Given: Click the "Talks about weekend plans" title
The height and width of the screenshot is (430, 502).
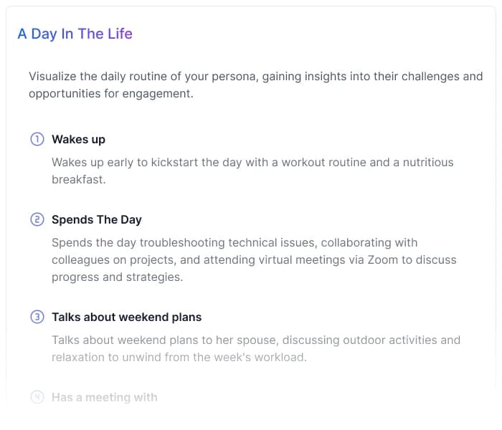Looking at the screenshot, I should point(126,317).
